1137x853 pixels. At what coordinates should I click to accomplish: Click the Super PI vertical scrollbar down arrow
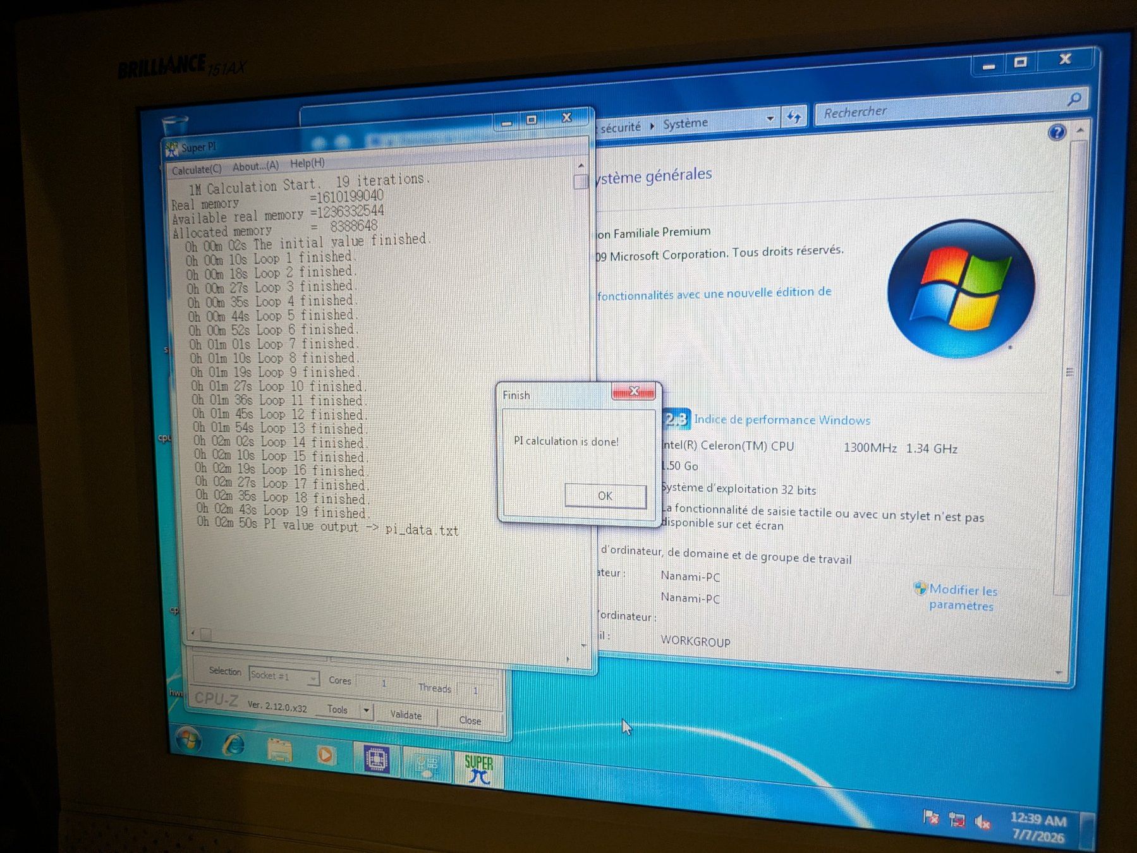583,646
